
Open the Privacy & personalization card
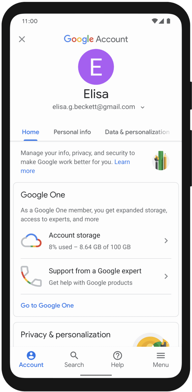coord(96,335)
